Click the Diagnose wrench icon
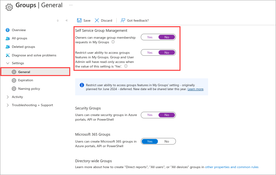Screen dimensions: 276x175 (8, 55)
